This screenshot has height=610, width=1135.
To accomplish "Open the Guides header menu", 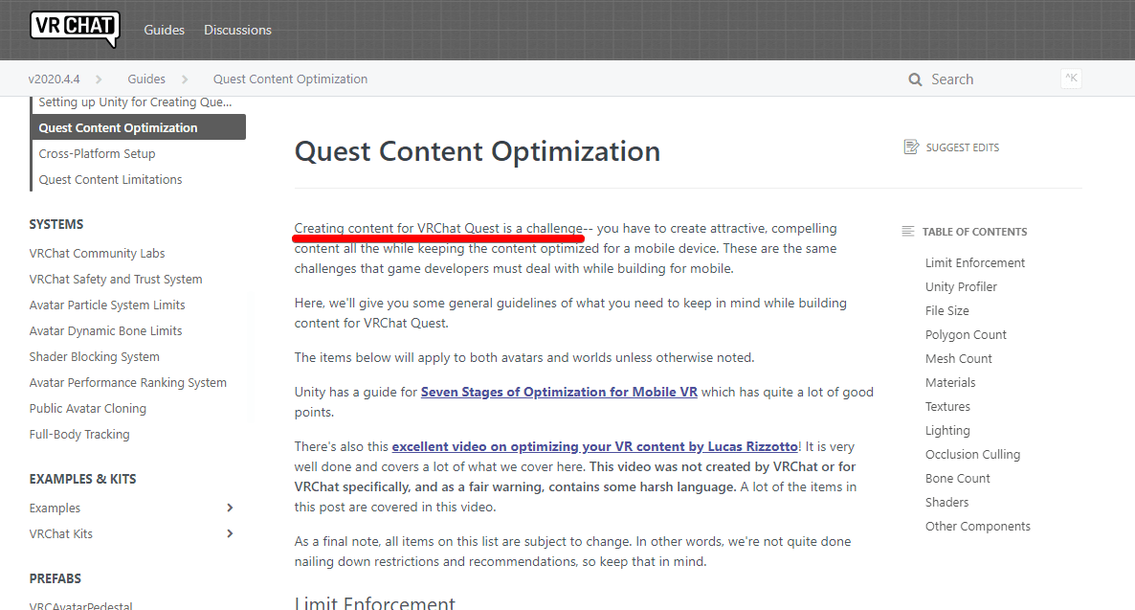I will (164, 30).
